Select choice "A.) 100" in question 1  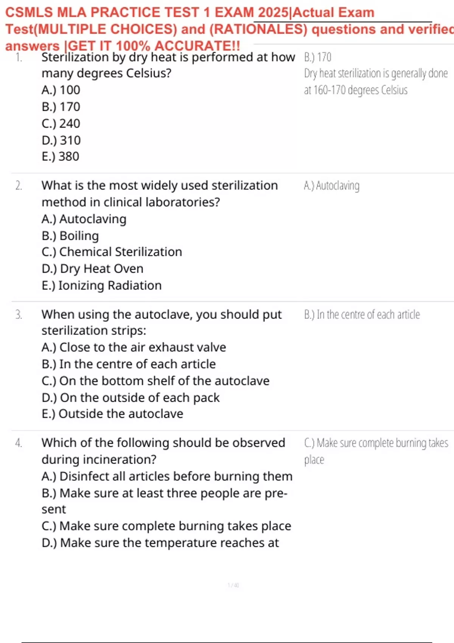coord(61,90)
